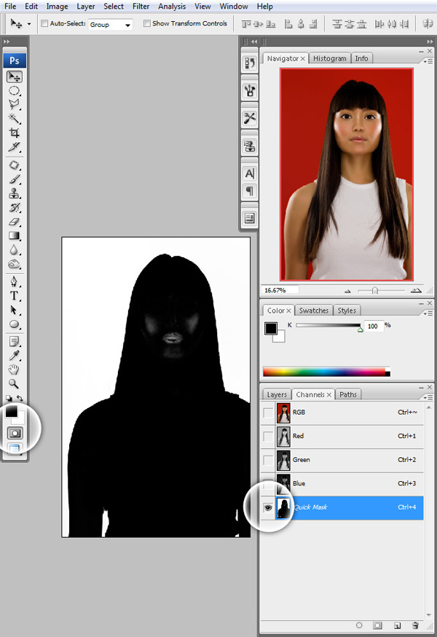Viewport: 437px width, 637px height.
Task: Select the Clone Stamp tool
Action: [15, 193]
